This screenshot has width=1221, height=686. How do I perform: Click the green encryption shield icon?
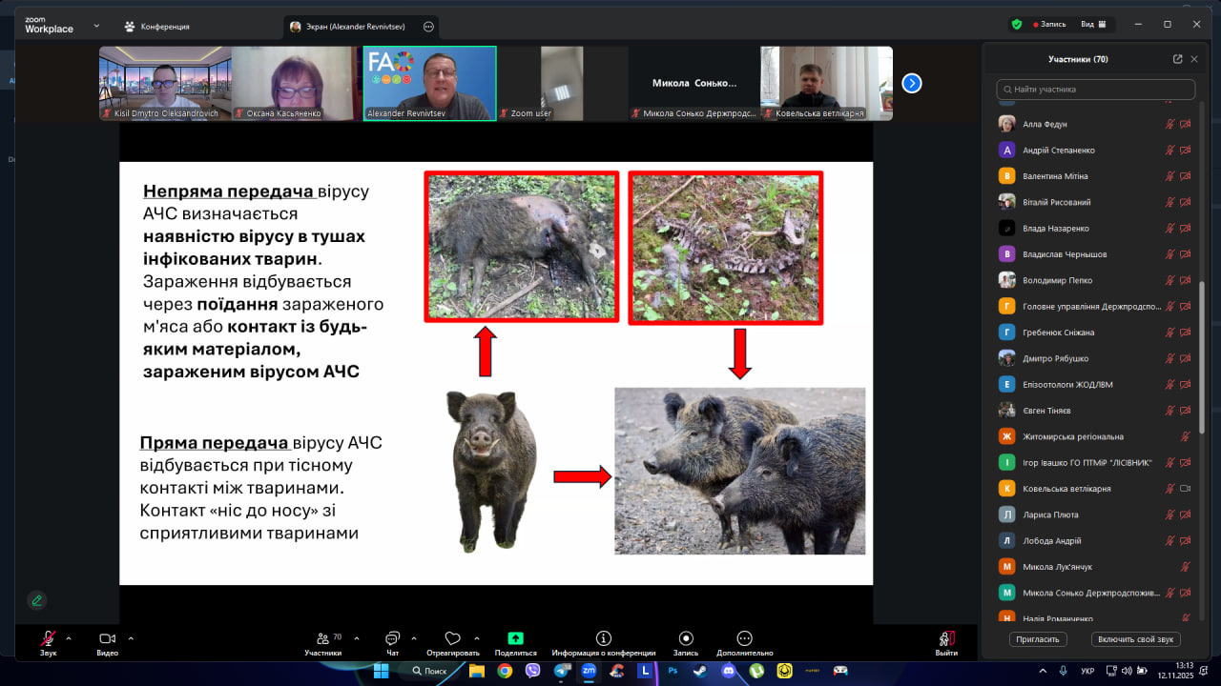point(1017,25)
